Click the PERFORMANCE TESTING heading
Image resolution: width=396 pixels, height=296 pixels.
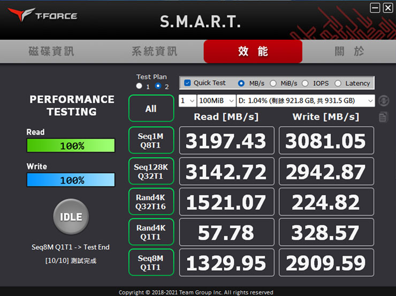[72, 105]
